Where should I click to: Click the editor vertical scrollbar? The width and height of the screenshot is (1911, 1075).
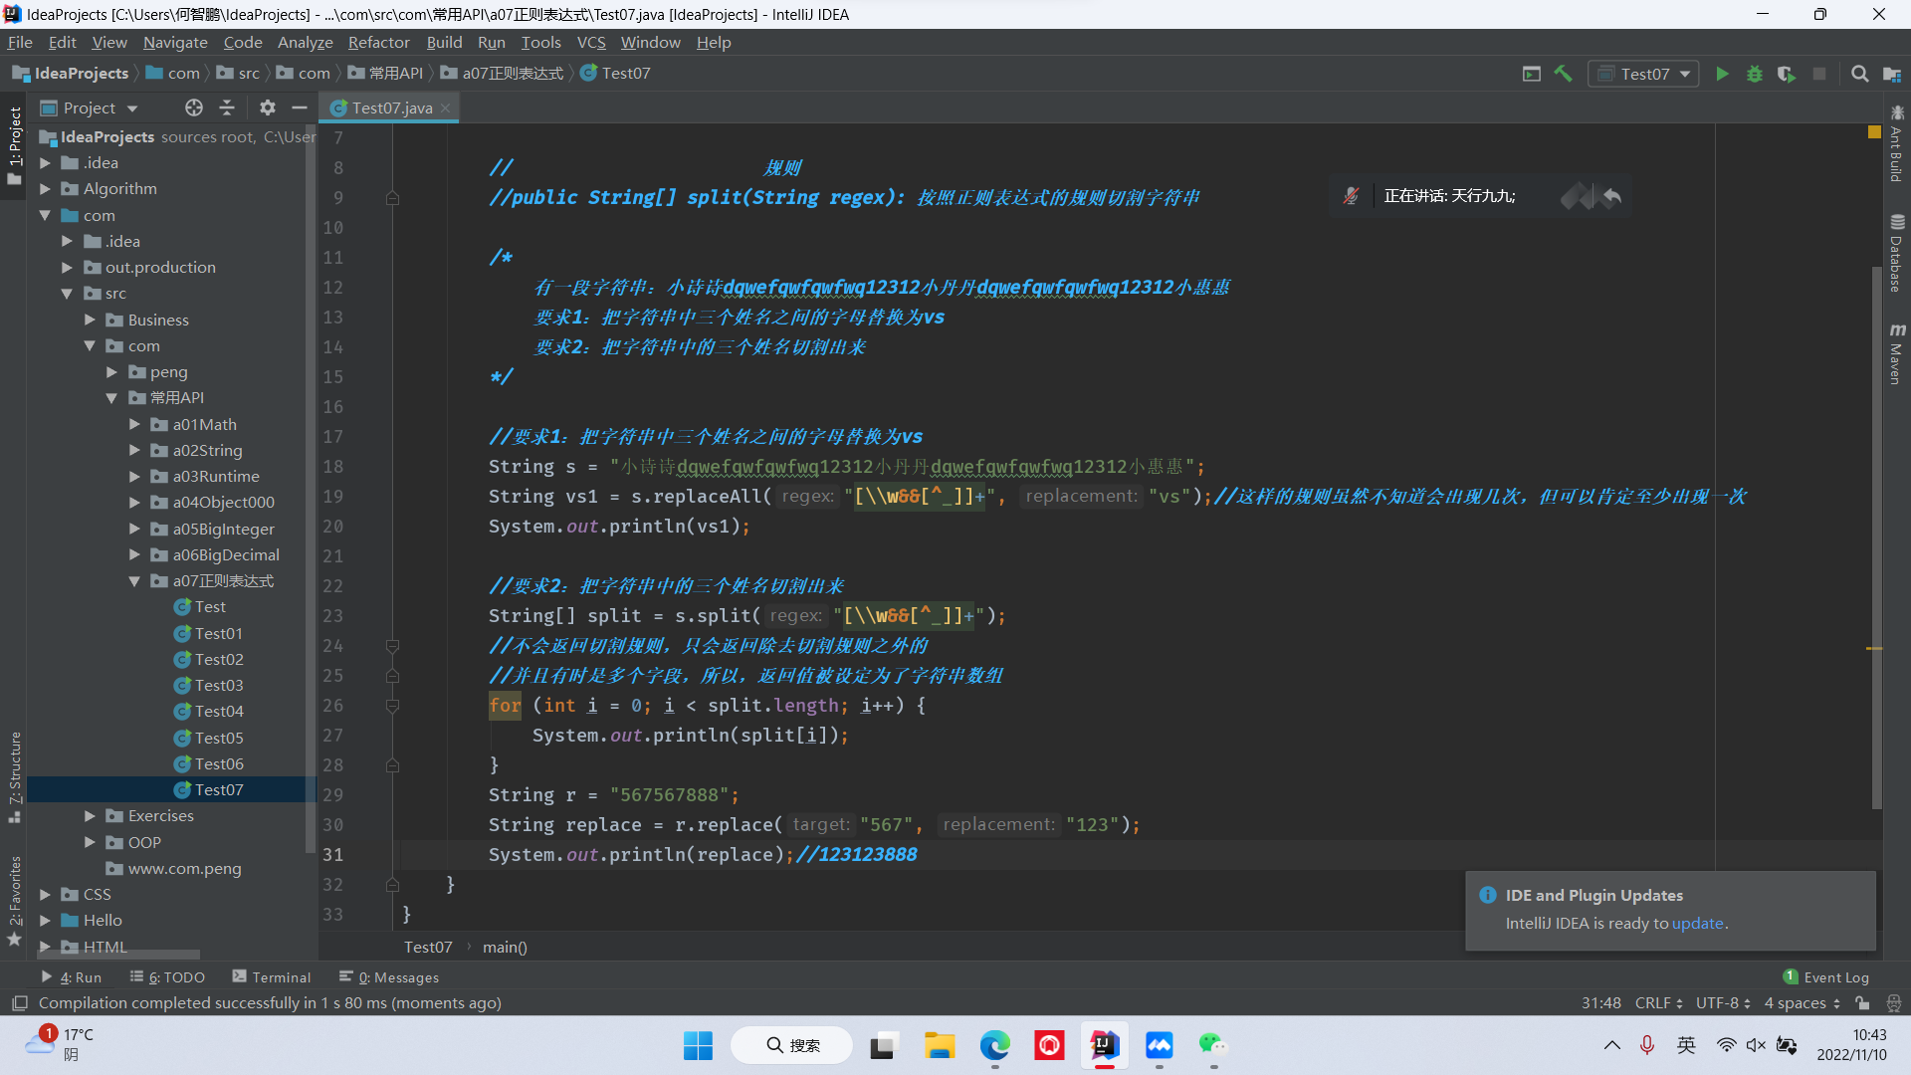click(1876, 537)
